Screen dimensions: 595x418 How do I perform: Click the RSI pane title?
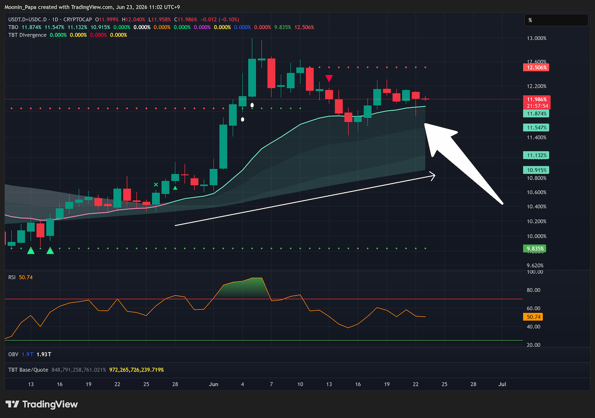pyautogui.click(x=12, y=277)
